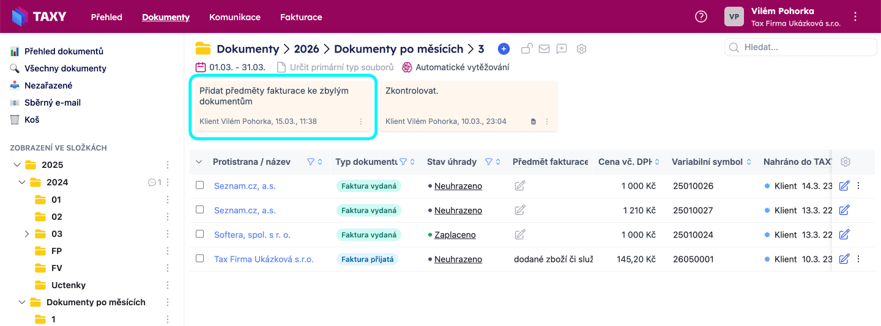This screenshot has height=326, width=881.
Task: Open options menu on Přidat předměty note
Action: (x=361, y=121)
